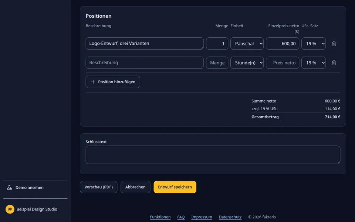Click the Einheit column header
The image size is (355, 222).
click(237, 26)
